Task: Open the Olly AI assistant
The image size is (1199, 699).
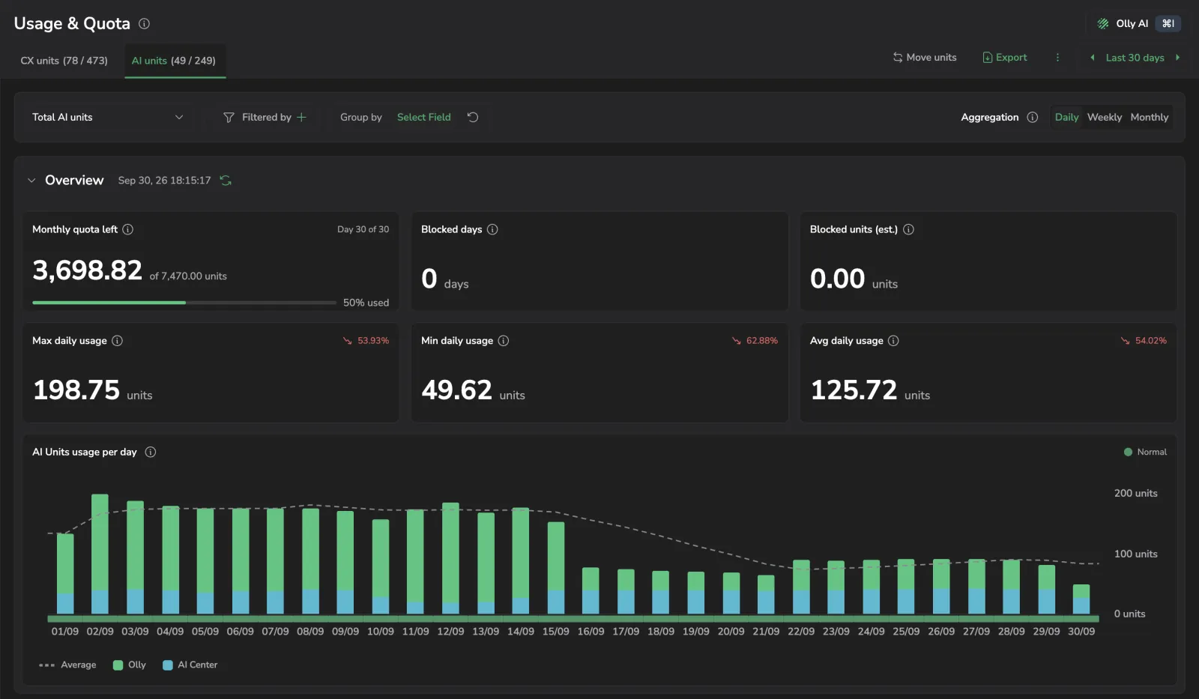Action: [x=1138, y=24]
